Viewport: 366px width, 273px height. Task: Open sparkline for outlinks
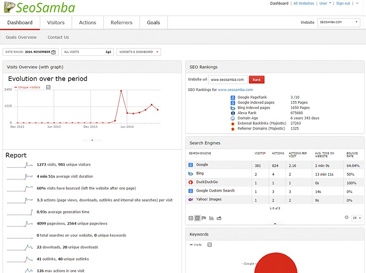(x=20, y=259)
